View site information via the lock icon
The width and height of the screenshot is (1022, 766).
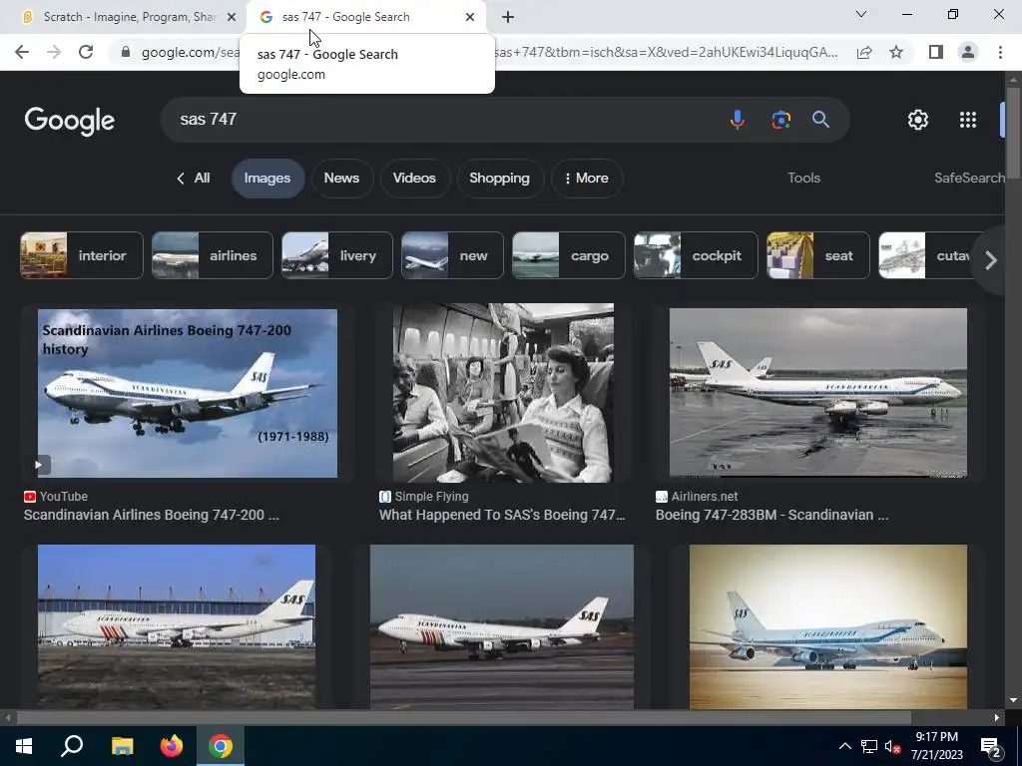[125, 52]
